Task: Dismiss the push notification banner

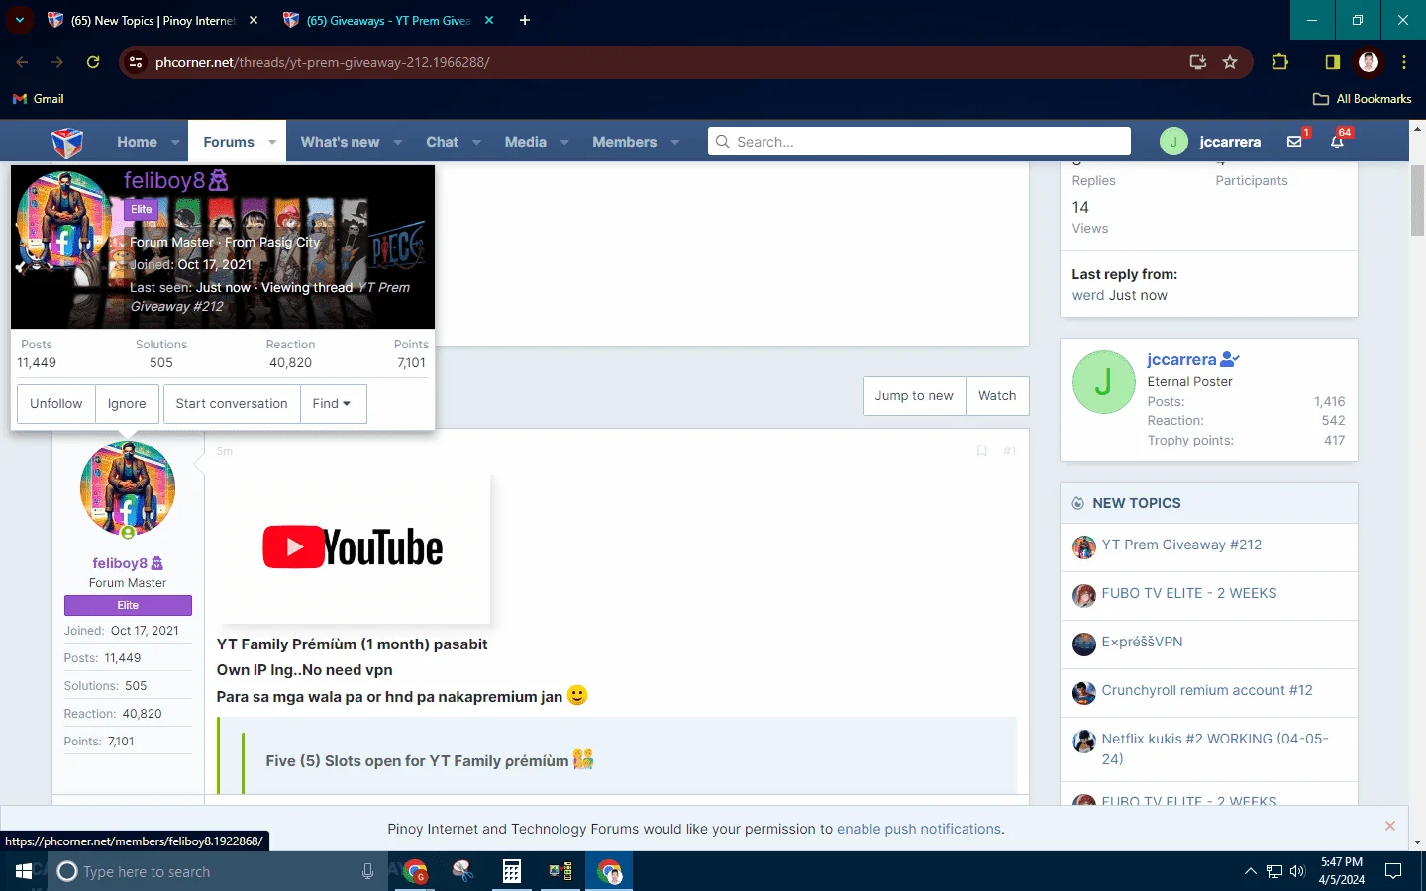Action: pos(1390,826)
